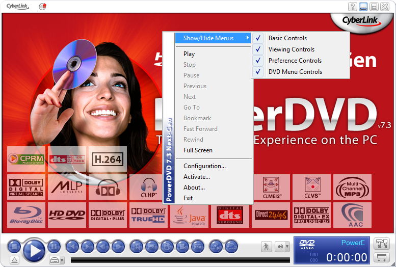The height and width of the screenshot is (267, 396).
Task: Click the resize grip at window corner
Action: pos(393,264)
